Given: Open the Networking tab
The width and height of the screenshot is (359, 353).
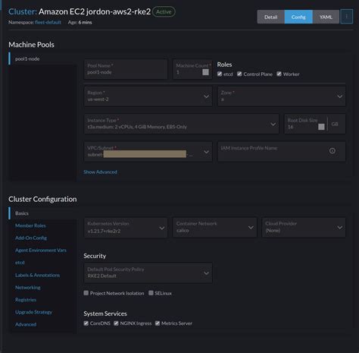Looking at the screenshot, I should [x=28, y=288].
